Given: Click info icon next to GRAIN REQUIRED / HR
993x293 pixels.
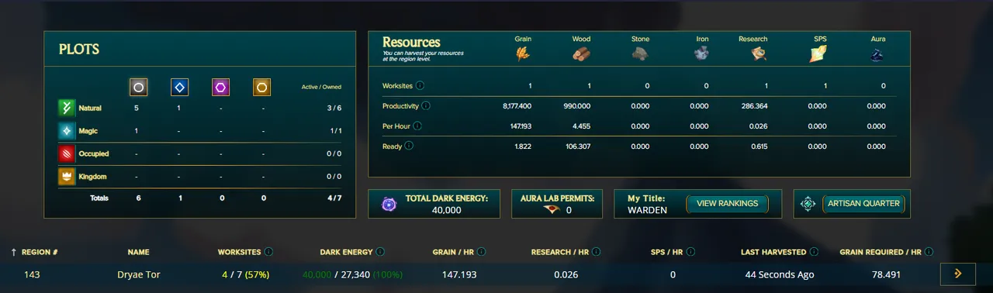Looking at the screenshot, I should (x=929, y=252).
